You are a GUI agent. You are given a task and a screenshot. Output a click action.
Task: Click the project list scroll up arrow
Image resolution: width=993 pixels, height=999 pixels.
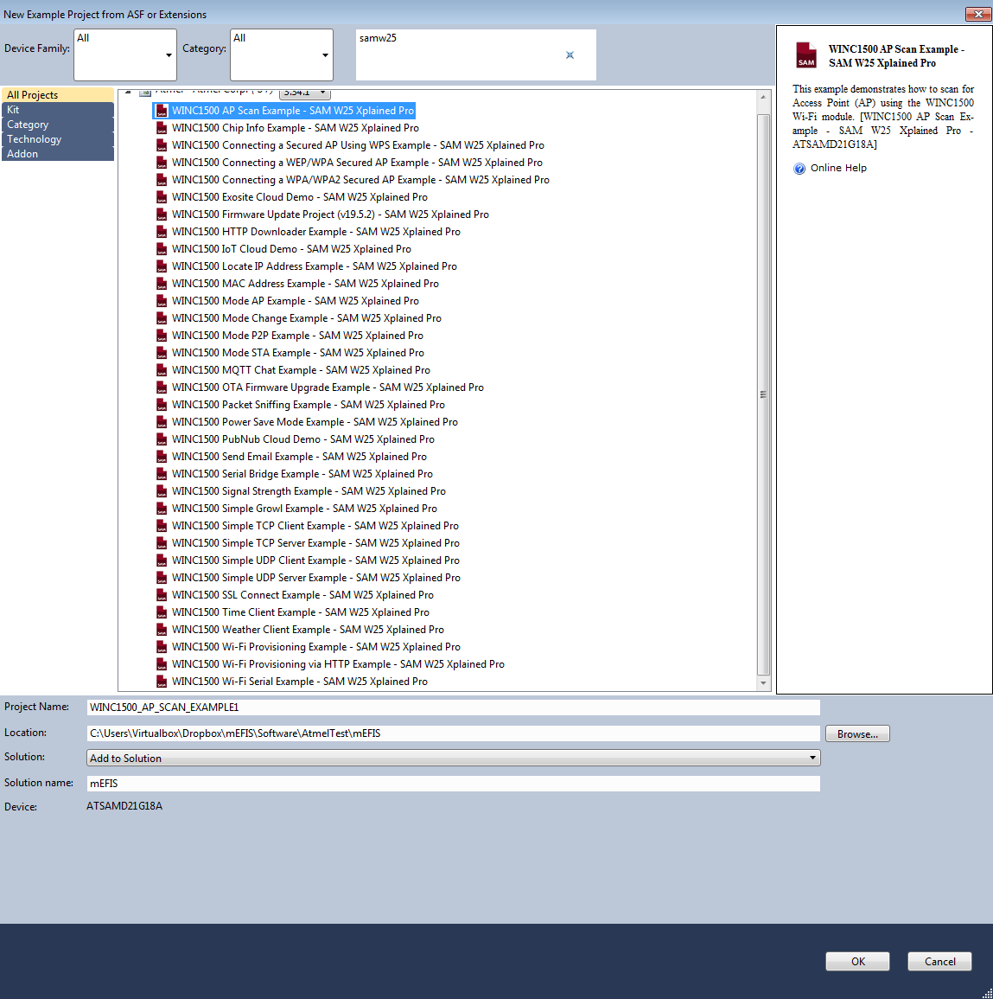(x=763, y=97)
